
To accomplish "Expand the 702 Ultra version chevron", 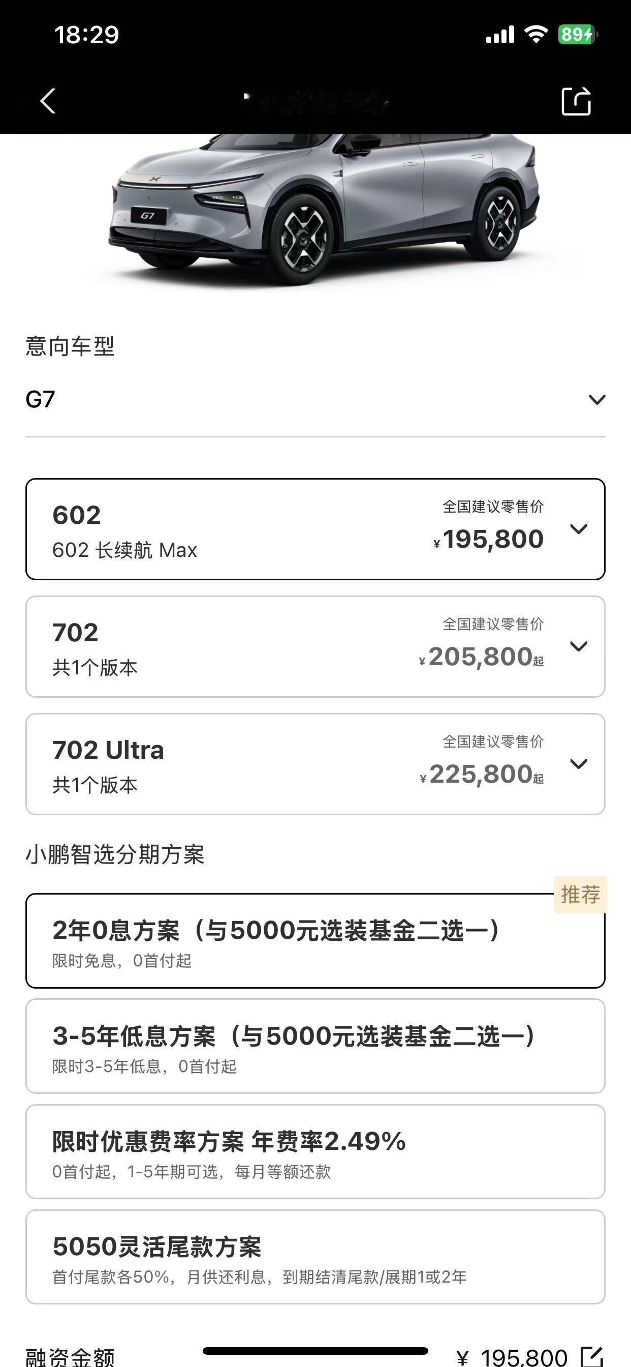I will (x=579, y=764).
